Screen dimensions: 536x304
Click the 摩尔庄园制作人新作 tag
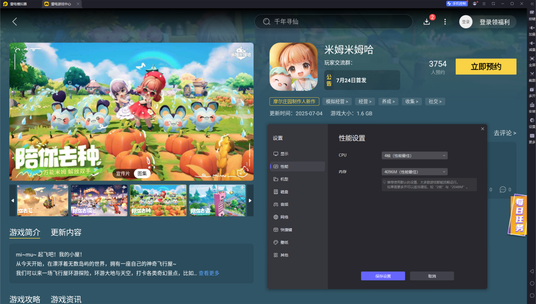tap(294, 101)
